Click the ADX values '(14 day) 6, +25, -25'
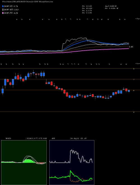The height and width of the screenshot is (185, 140). tap(78, 138)
